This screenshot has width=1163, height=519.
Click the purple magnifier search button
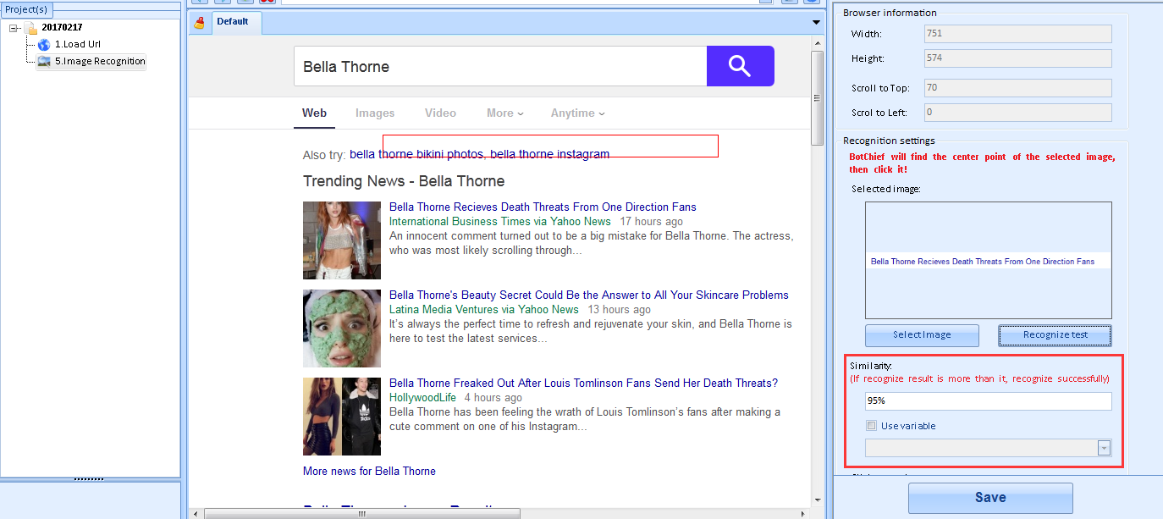(740, 66)
